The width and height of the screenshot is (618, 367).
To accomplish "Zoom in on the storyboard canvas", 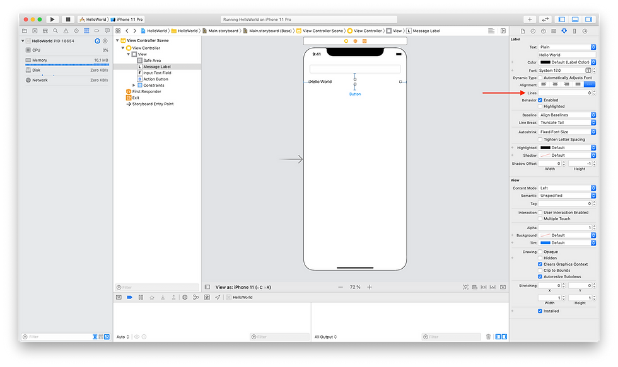I will (370, 287).
